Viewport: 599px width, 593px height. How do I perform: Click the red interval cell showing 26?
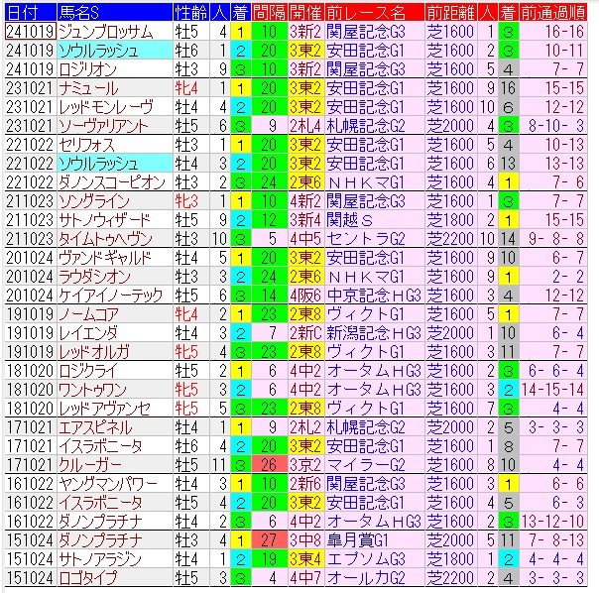click(x=267, y=463)
